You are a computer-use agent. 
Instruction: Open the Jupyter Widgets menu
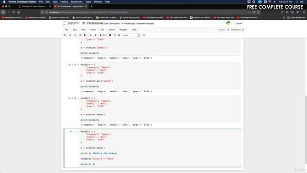(x=123, y=30)
